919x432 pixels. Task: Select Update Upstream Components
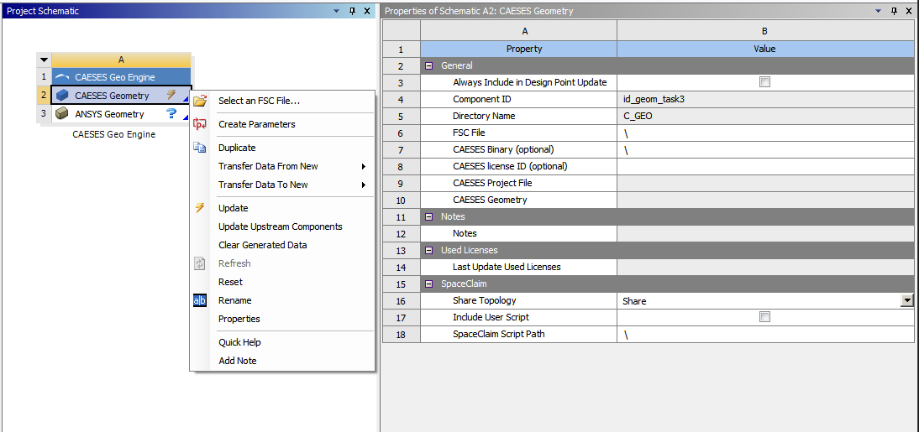(x=281, y=226)
